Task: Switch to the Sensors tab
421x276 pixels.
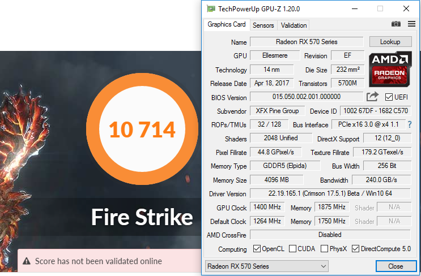Action: pyautogui.click(x=263, y=25)
